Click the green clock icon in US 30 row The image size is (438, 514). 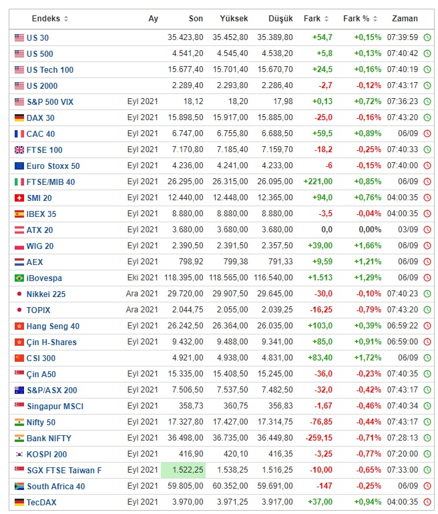pos(427,37)
